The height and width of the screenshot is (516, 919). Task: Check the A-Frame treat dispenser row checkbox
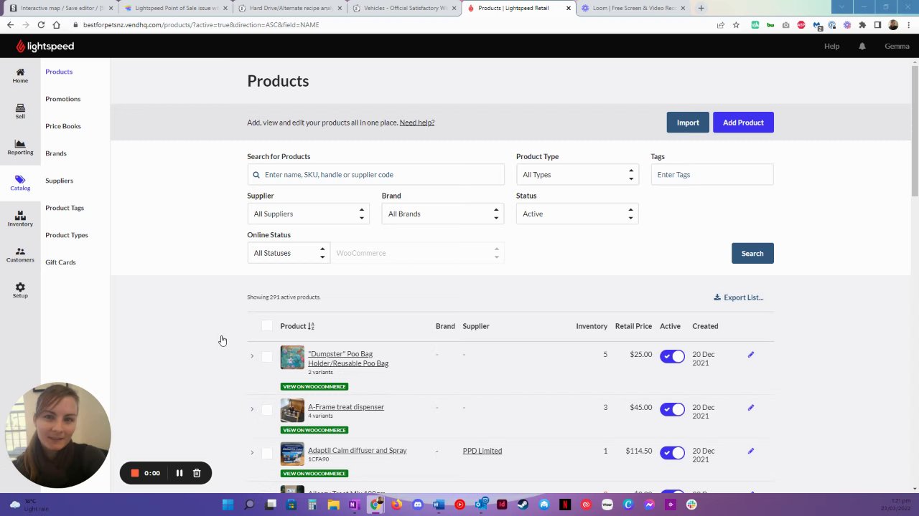267,409
